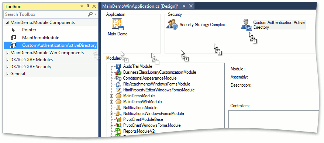The width and height of the screenshot is (324, 143).
Task: Select ReportsModuleV2 in Modules tree
Action: (x=139, y=131)
